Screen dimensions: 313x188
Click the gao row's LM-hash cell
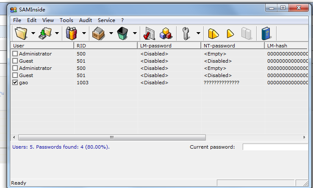[x=288, y=83]
